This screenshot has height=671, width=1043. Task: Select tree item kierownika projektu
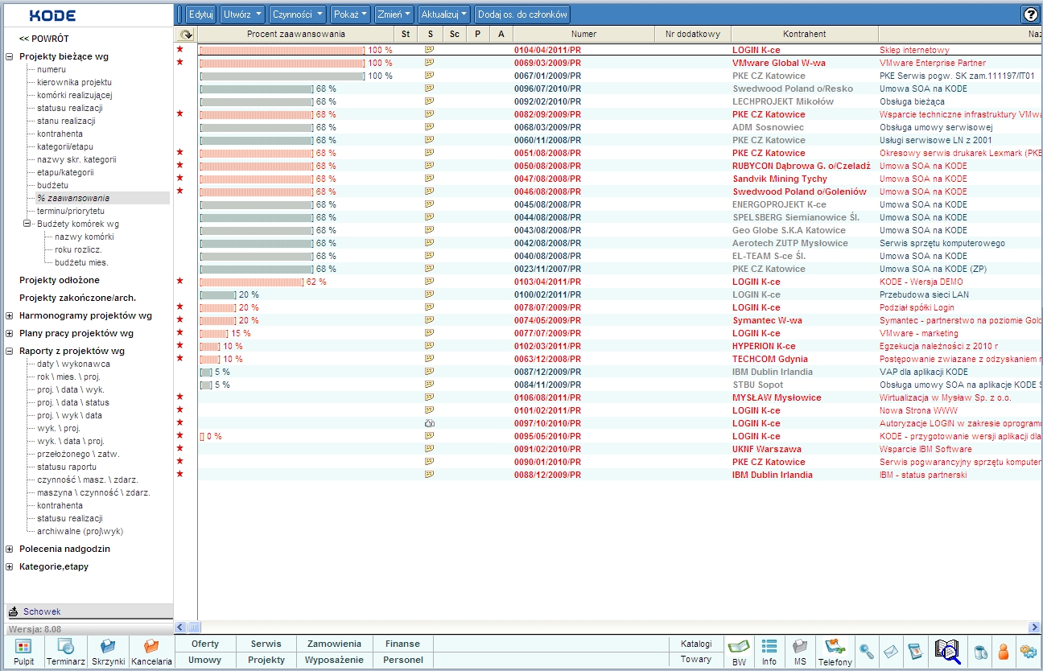pos(74,82)
